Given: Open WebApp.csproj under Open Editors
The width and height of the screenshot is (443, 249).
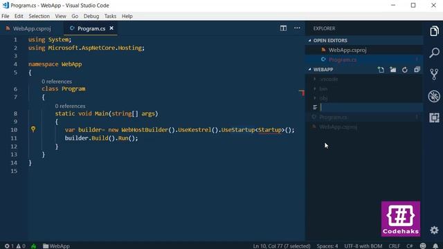Looking at the screenshot, I should (365, 50).
